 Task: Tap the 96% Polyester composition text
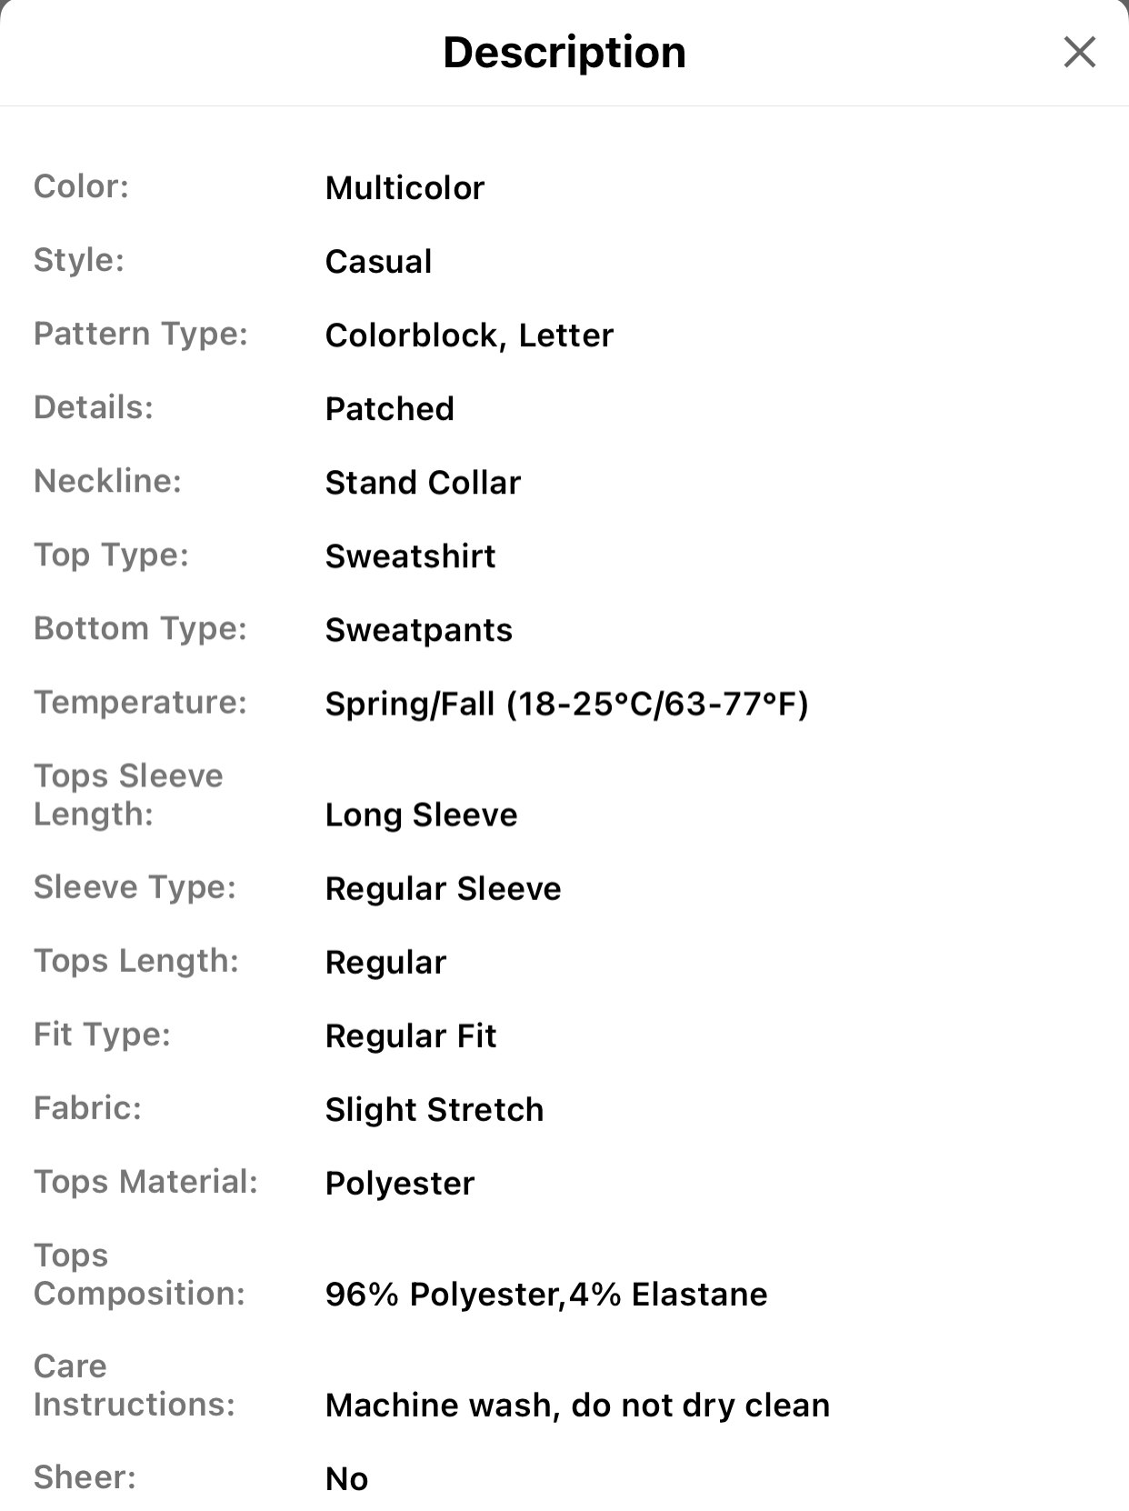545,1294
